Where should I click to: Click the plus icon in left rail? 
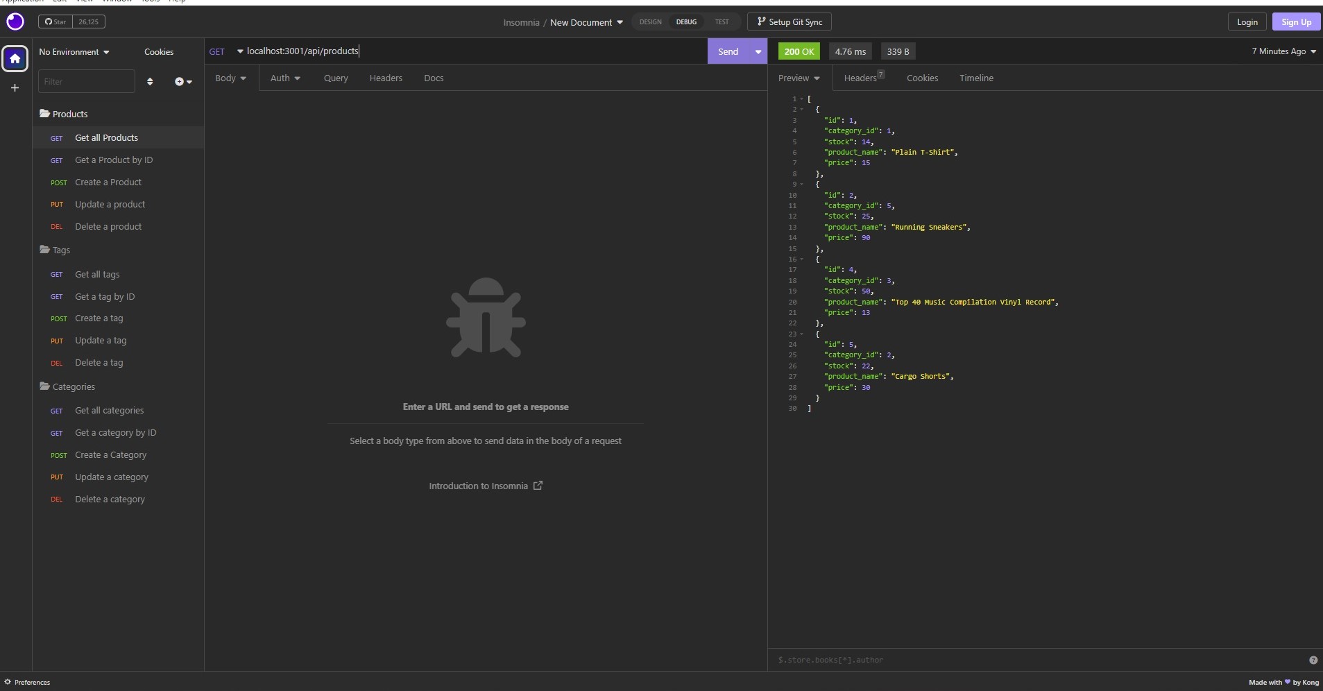click(15, 87)
